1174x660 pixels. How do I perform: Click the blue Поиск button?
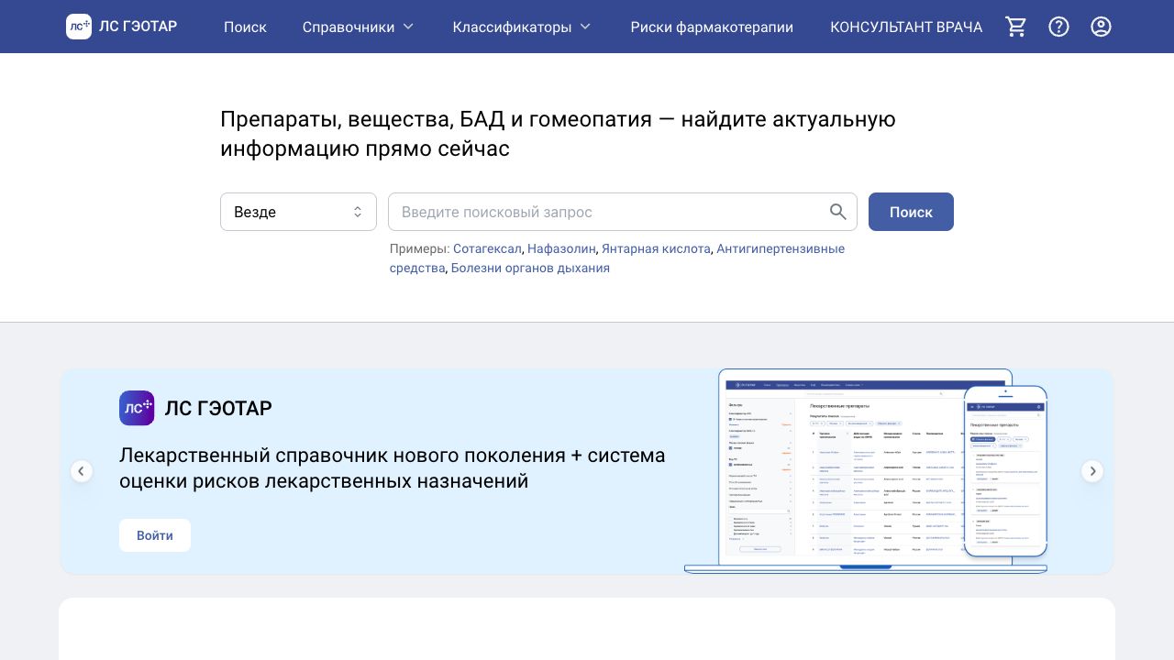(x=911, y=212)
